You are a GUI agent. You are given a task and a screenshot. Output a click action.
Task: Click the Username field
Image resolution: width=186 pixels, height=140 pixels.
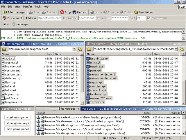(87, 18)
